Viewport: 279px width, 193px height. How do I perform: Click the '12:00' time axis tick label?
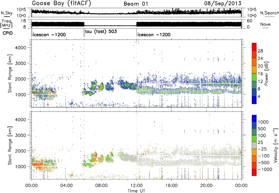point(136,186)
